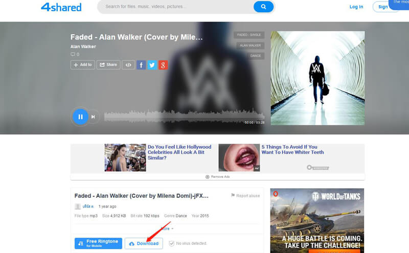This screenshot has width=409, height=253.
Task: Click the celebrity crowd ad thumbnail
Action: (125, 157)
